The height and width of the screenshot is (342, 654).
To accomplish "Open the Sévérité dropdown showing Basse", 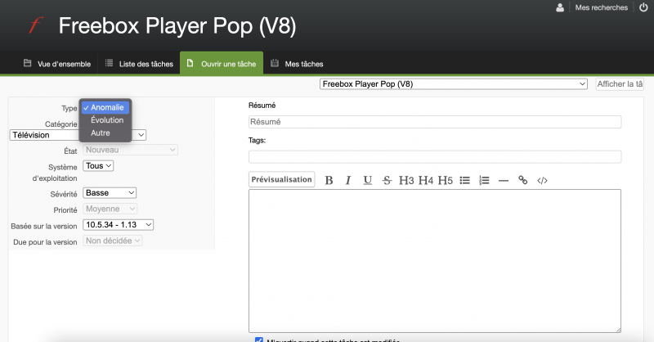I will tap(110, 193).
